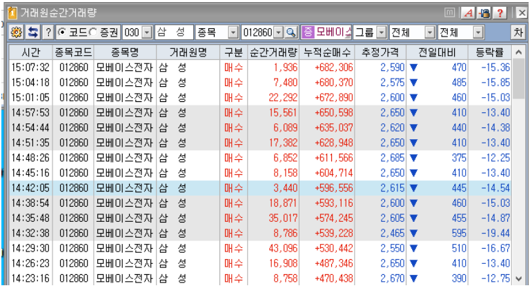Click the red question mark help icon
This screenshot has height=288, width=530.
point(500,13)
